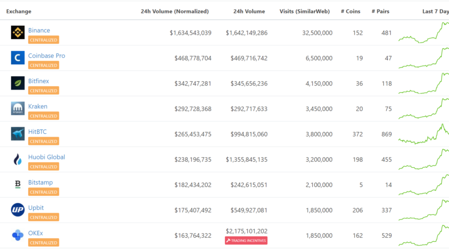The image size is (449, 249).
Task: Click OKEx's 7-day sparkline chart
Action: [424, 236]
